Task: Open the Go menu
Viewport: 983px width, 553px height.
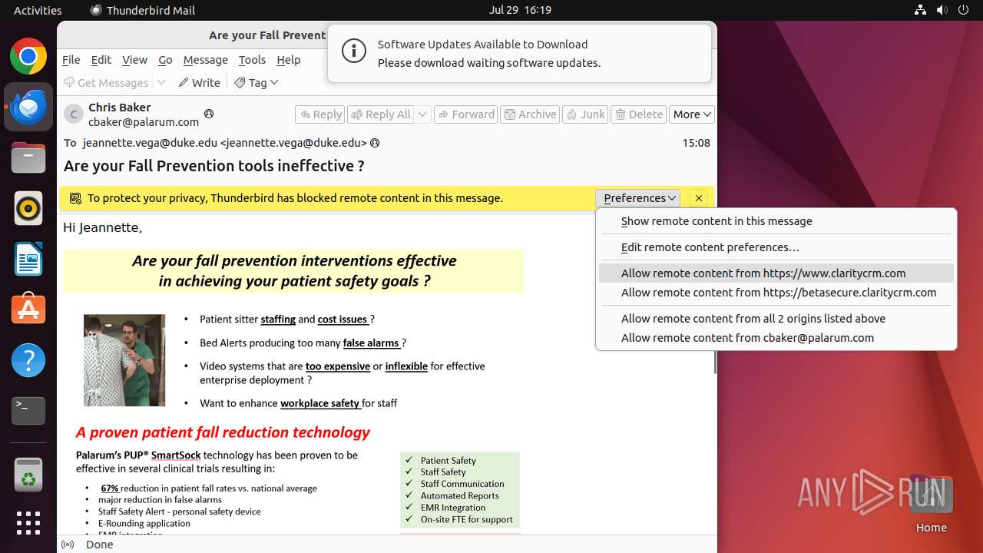Action: [165, 60]
